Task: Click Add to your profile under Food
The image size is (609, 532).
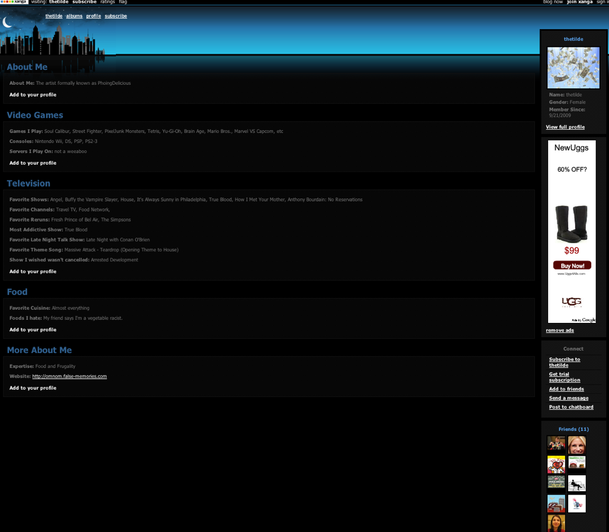Action: 33,330
